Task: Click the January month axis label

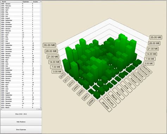Action: [x=106, y=105]
